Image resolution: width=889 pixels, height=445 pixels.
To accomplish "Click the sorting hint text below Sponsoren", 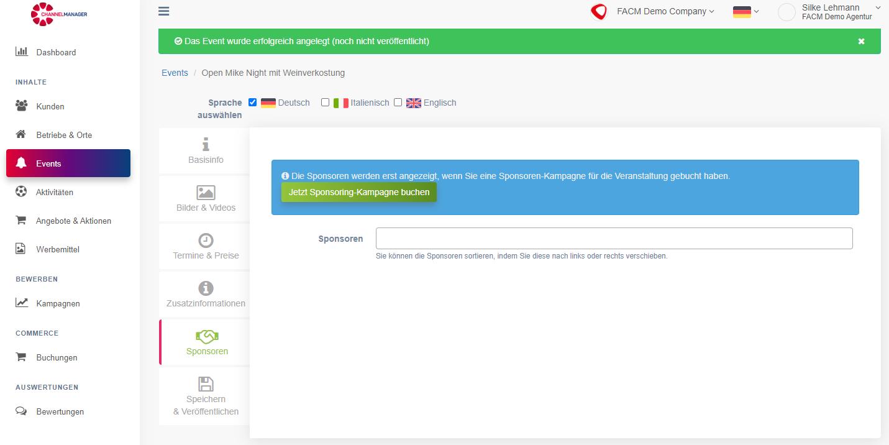I will [x=522, y=256].
